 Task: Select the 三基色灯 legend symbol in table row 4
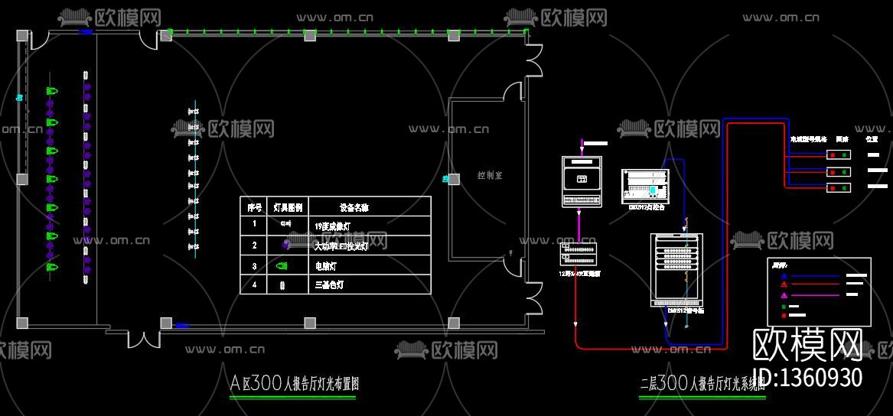[x=282, y=286]
